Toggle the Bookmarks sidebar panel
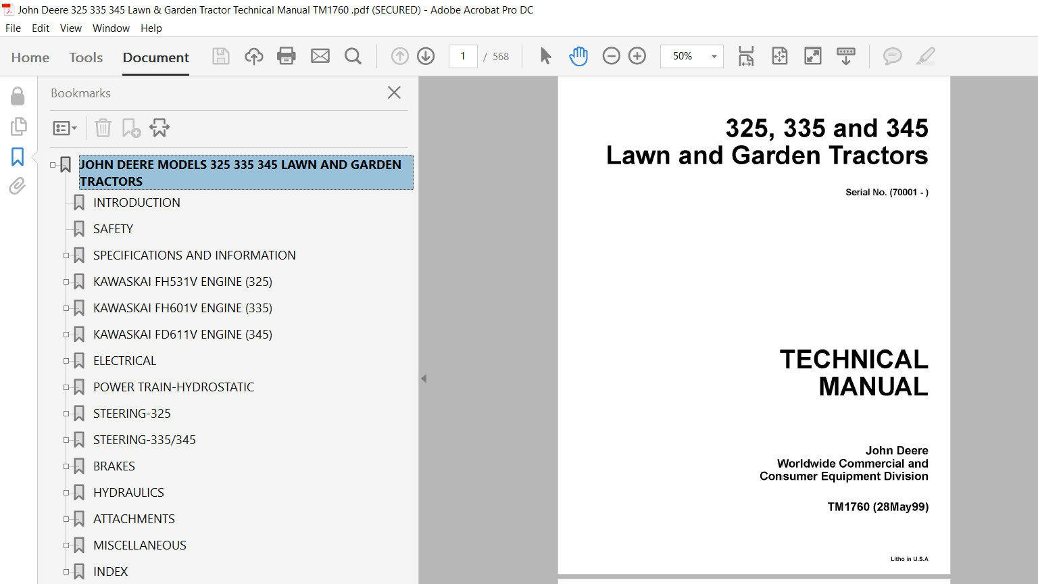 (x=18, y=157)
